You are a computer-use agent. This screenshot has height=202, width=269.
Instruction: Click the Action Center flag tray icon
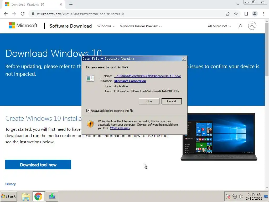pyautogui.click(x=228, y=196)
